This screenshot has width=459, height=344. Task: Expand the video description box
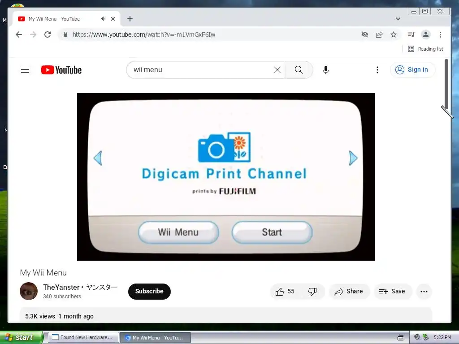[x=226, y=315]
